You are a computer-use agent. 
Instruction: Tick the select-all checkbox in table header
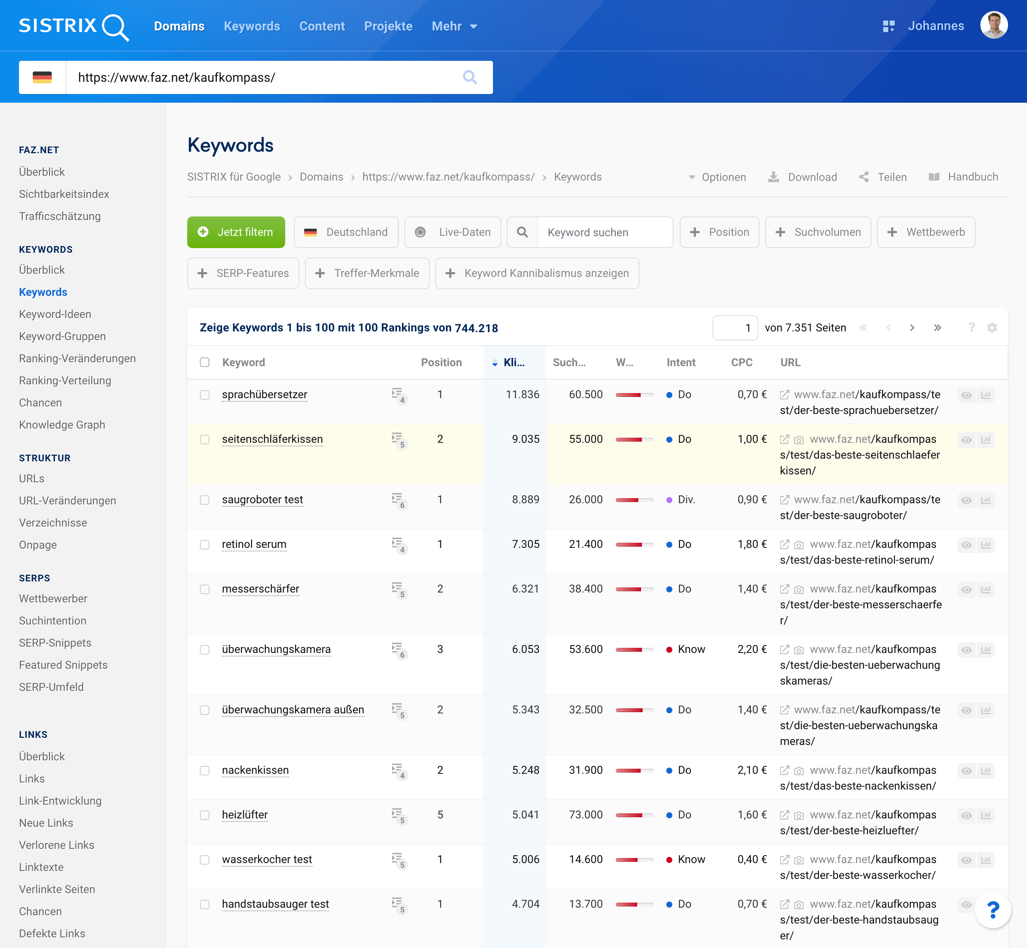[205, 363]
